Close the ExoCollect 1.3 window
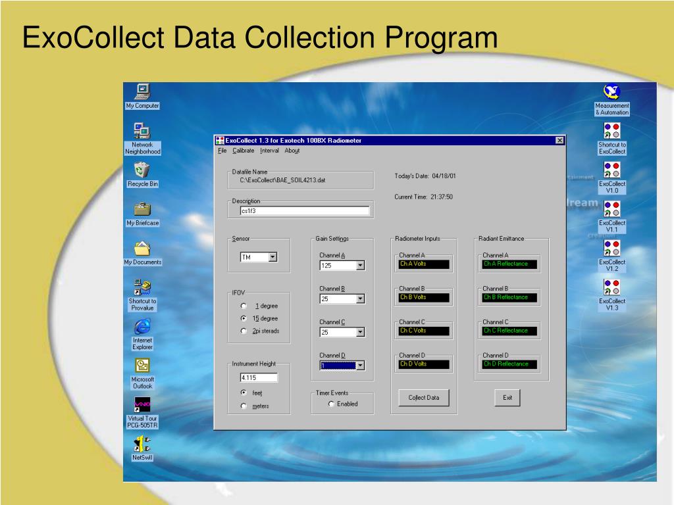 click(x=559, y=141)
